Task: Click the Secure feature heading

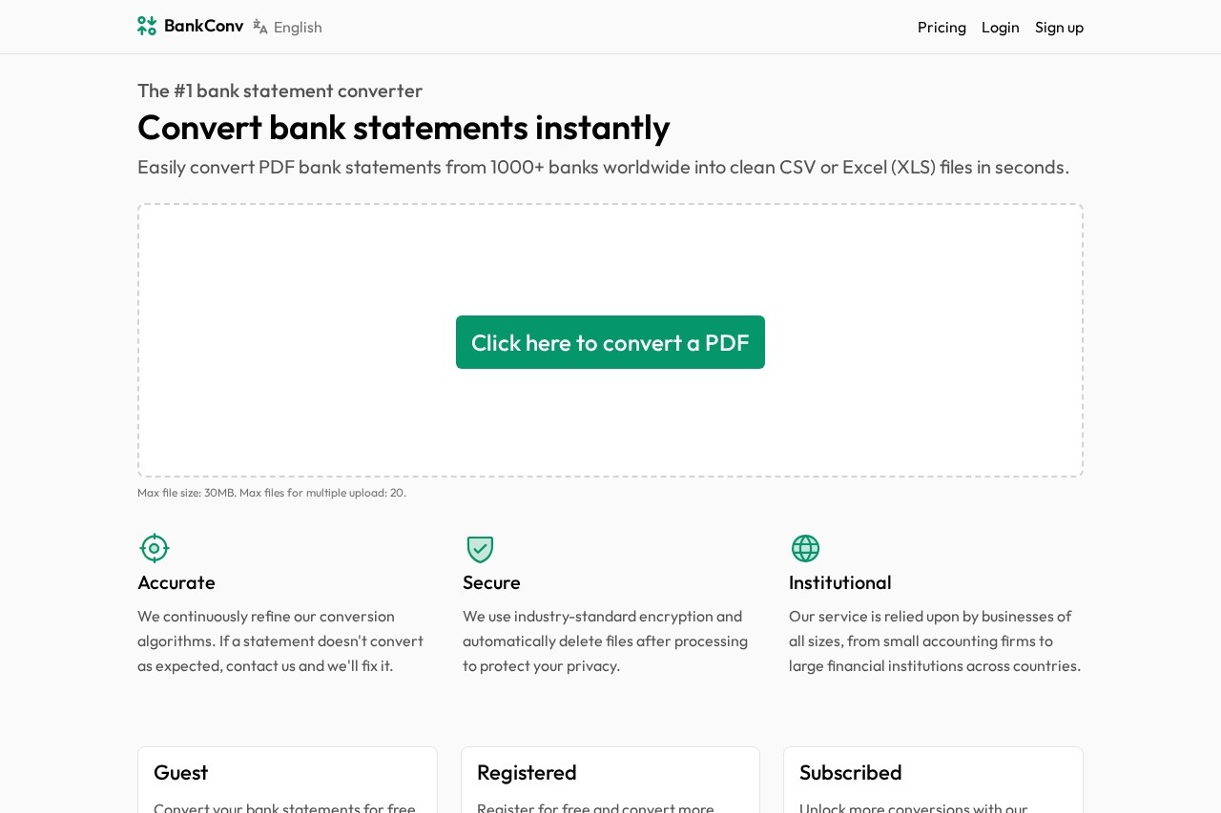Action: [x=491, y=582]
